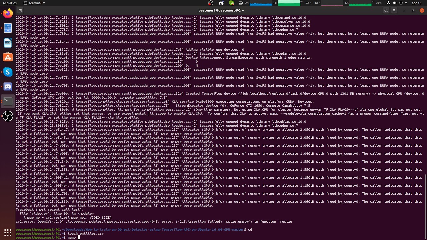Select the Terminal icon in dock
The height and width of the screenshot is (240, 427).
point(8,101)
